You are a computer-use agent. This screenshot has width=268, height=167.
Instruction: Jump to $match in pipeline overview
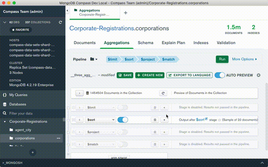168,59
